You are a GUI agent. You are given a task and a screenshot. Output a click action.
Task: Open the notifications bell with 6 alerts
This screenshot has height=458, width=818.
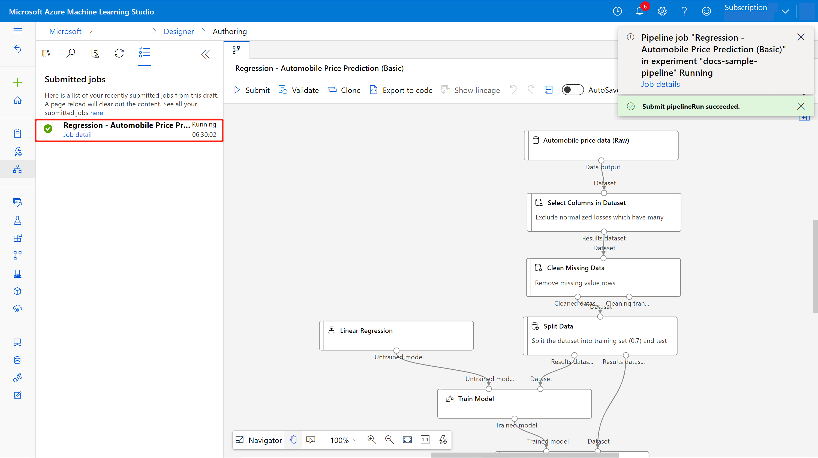639,11
